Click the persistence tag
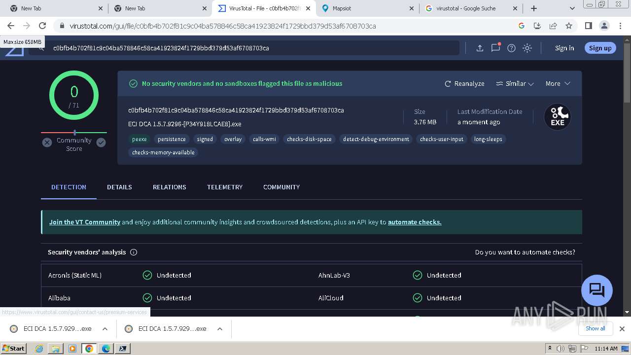 (172, 139)
